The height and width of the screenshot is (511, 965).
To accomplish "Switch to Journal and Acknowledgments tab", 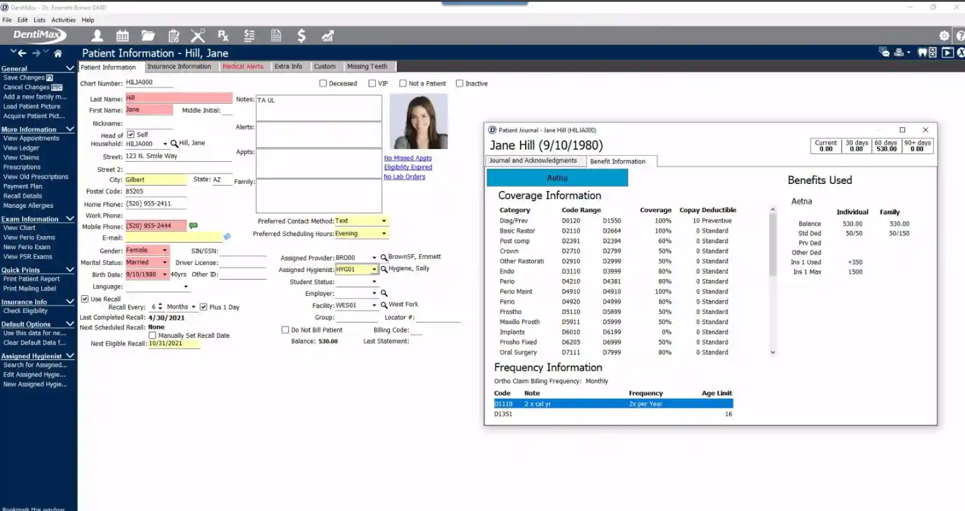I will point(533,161).
